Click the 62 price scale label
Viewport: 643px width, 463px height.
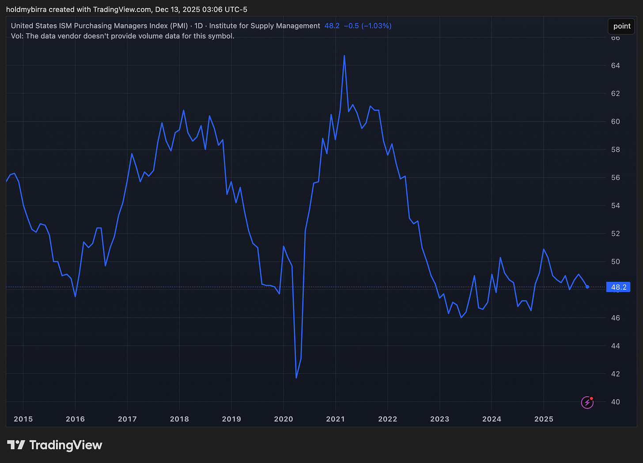coord(616,93)
